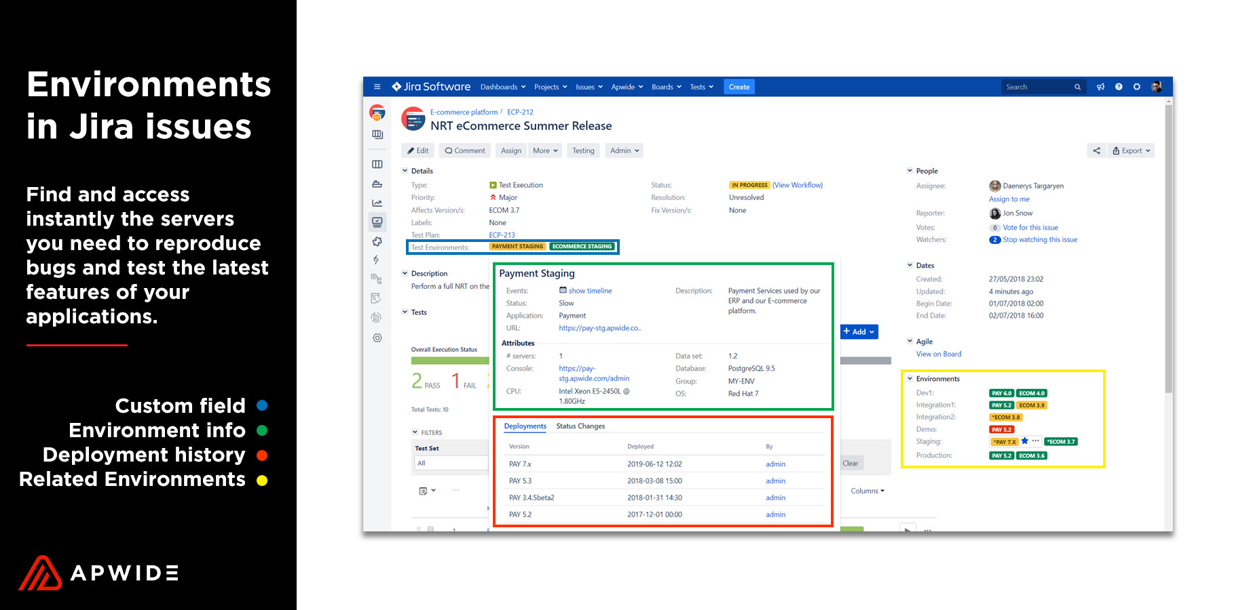Collapse the Details section

(x=405, y=170)
